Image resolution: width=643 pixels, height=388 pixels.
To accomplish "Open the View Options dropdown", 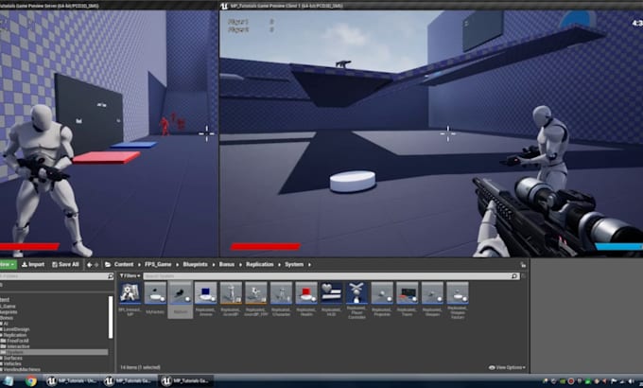I will pos(507,367).
